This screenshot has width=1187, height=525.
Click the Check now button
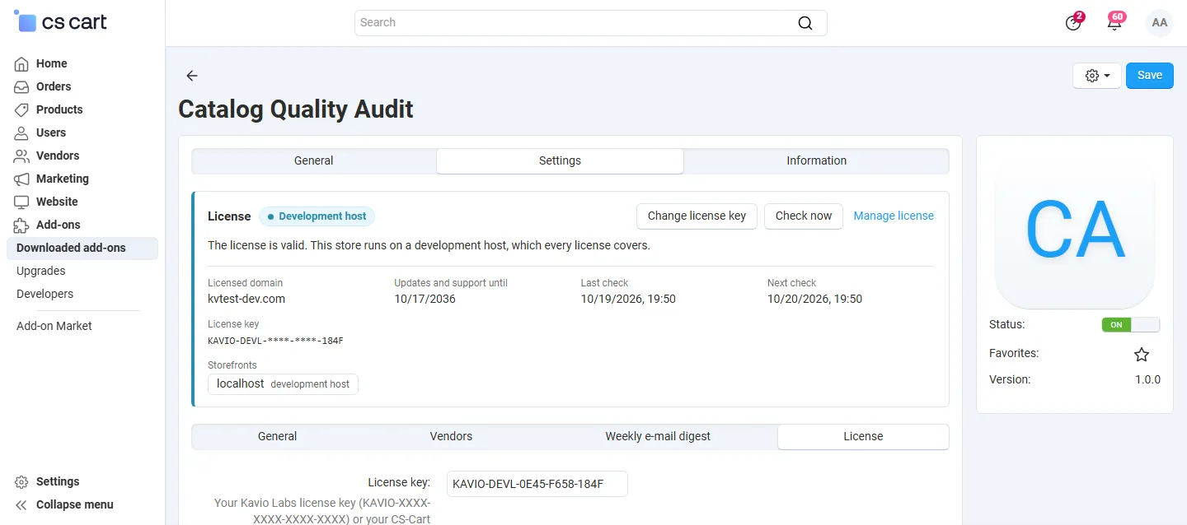804,216
